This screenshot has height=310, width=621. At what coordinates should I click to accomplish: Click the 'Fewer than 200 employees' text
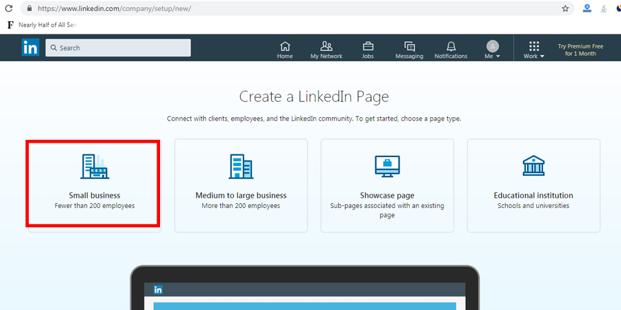pos(95,205)
